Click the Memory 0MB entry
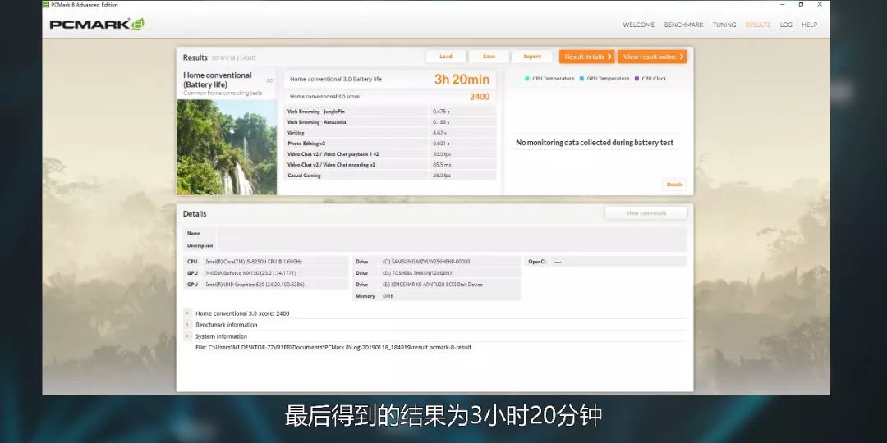The width and height of the screenshot is (887, 443). tap(436, 296)
